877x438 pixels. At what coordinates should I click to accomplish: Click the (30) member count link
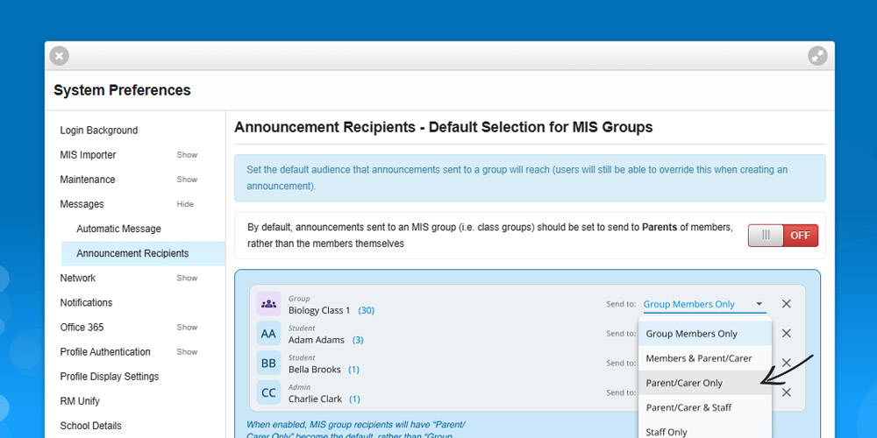(x=367, y=310)
